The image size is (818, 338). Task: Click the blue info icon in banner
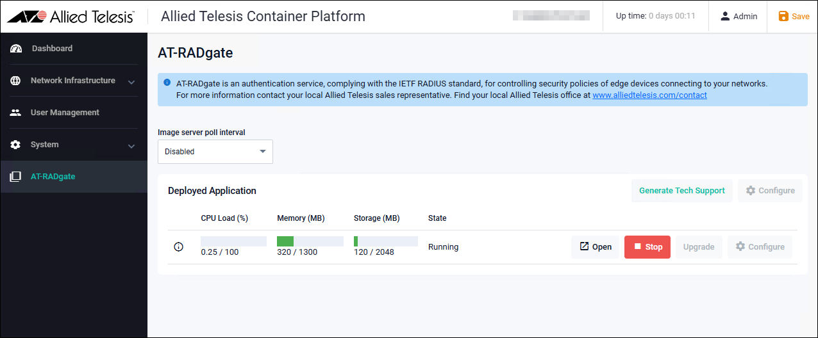(167, 83)
